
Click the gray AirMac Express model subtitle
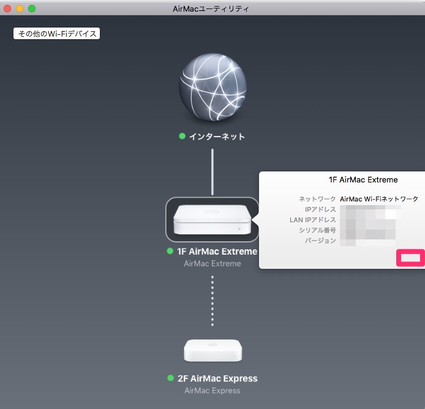click(x=212, y=391)
